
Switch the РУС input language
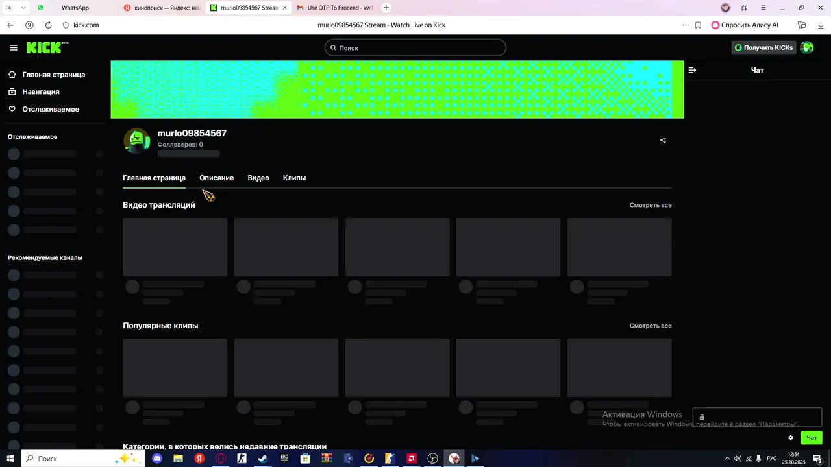point(771,458)
